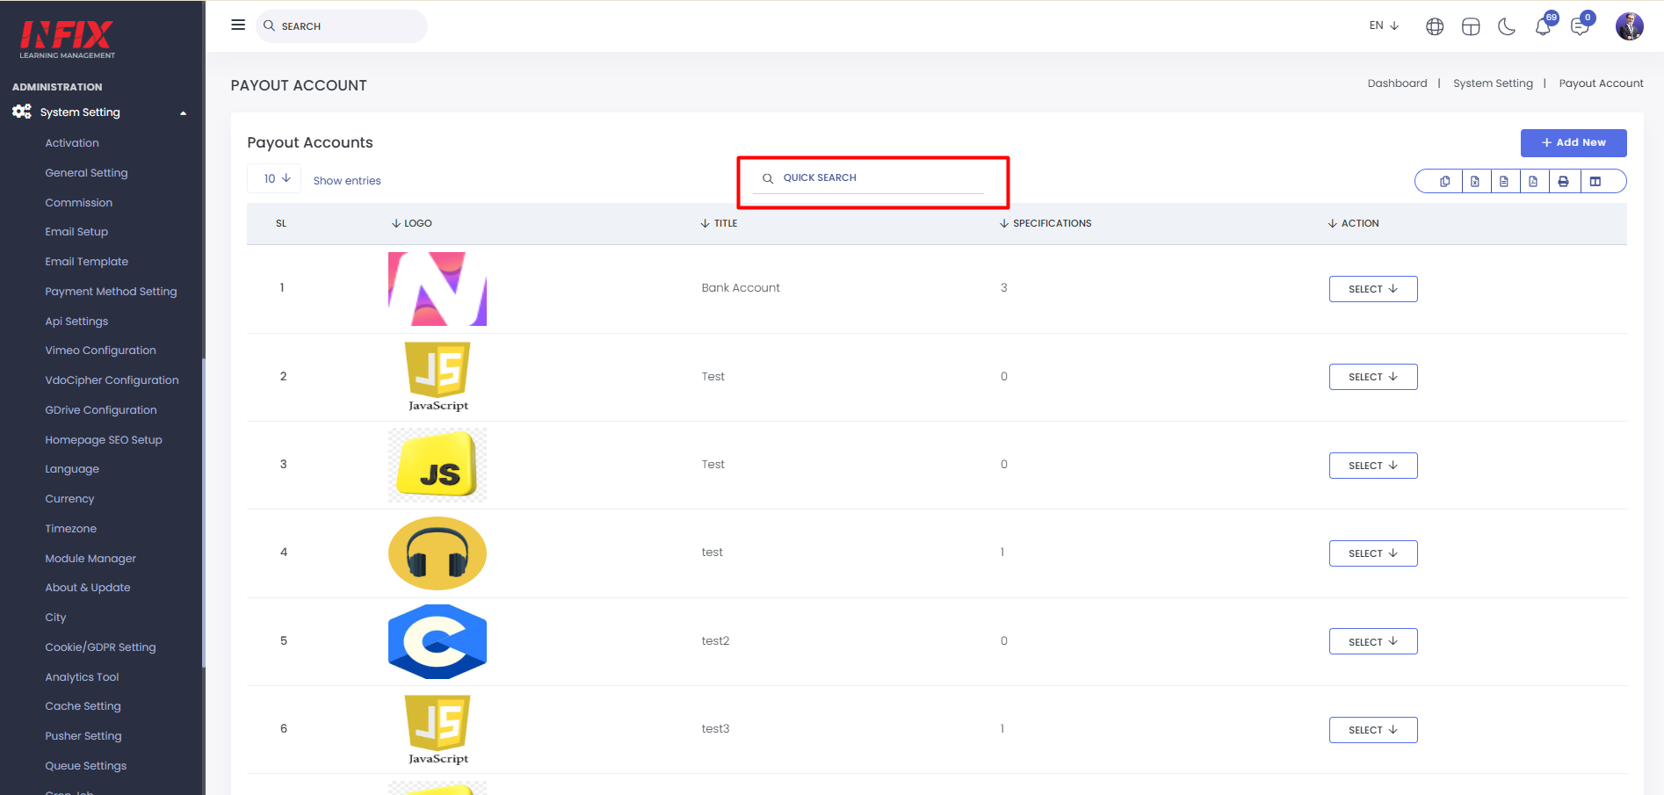
Task: Click Add New payout account button
Action: (1574, 143)
